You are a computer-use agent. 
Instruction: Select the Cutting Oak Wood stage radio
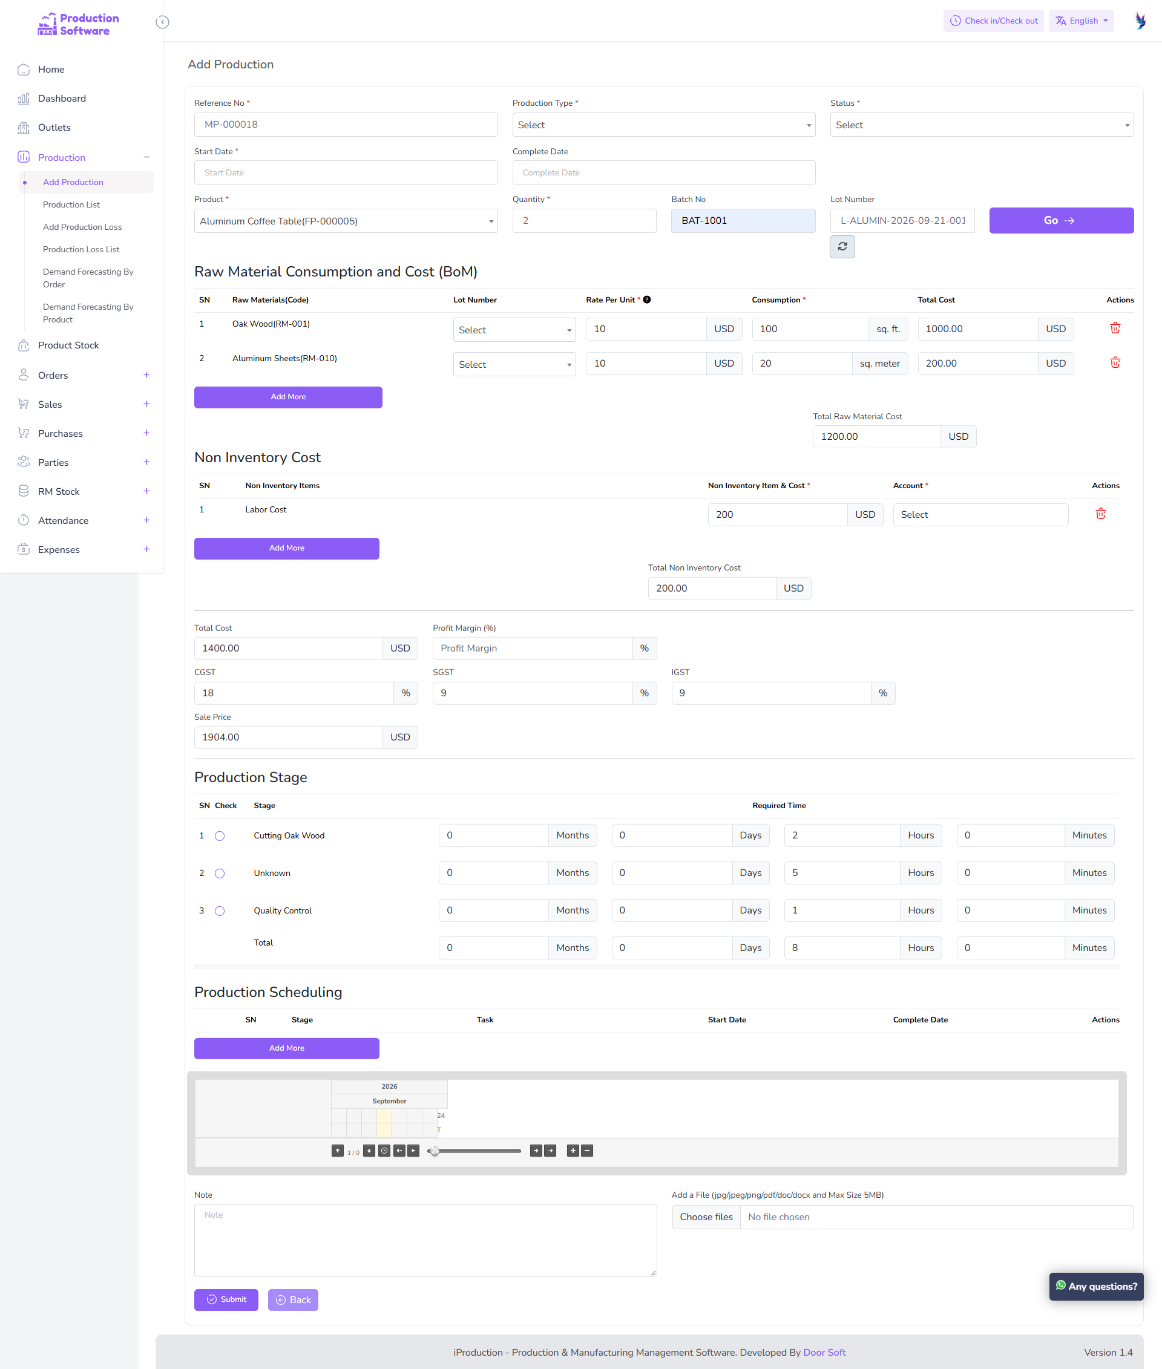(x=219, y=835)
